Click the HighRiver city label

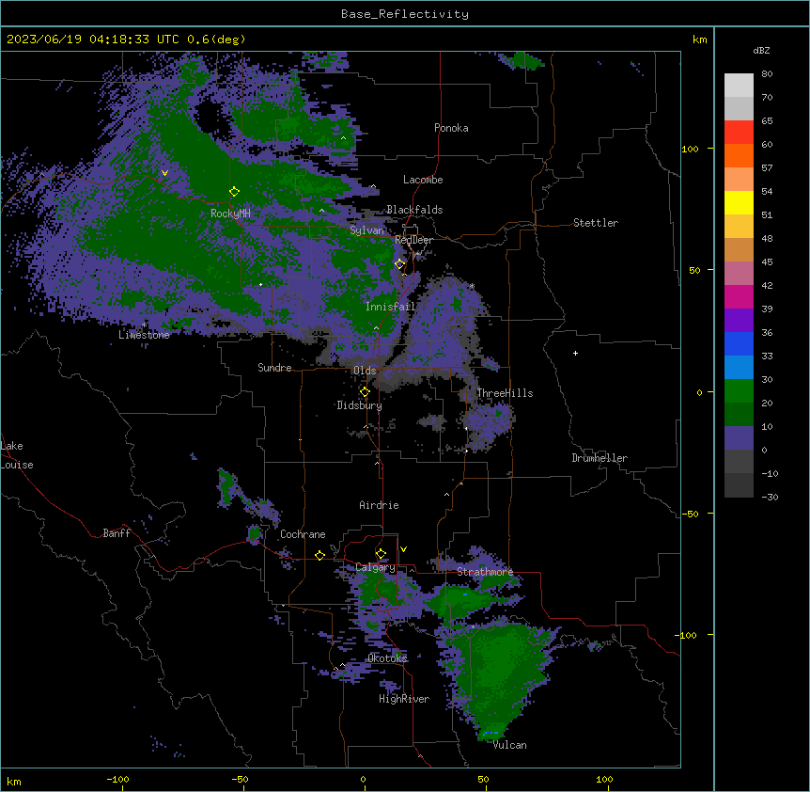(x=403, y=699)
